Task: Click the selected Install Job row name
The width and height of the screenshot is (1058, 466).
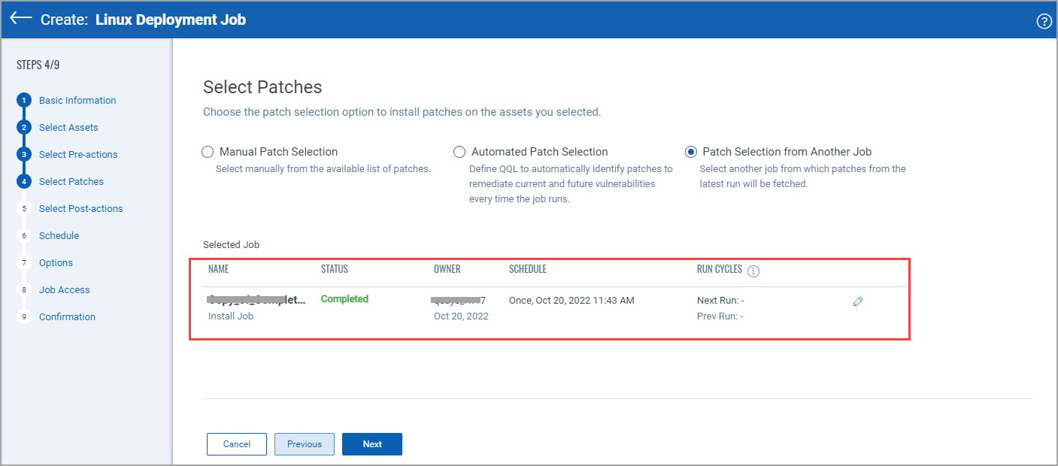Action: point(256,300)
